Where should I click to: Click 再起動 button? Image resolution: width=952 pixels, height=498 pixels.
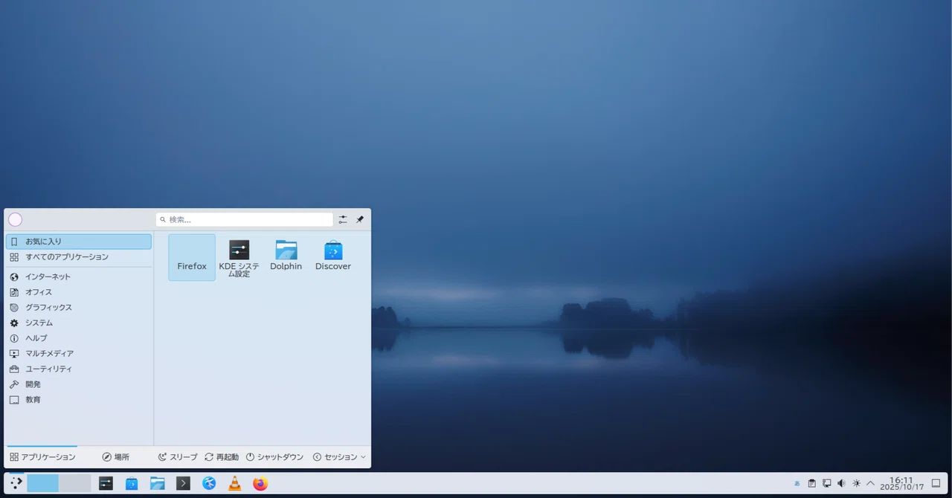tap(222, 457)
